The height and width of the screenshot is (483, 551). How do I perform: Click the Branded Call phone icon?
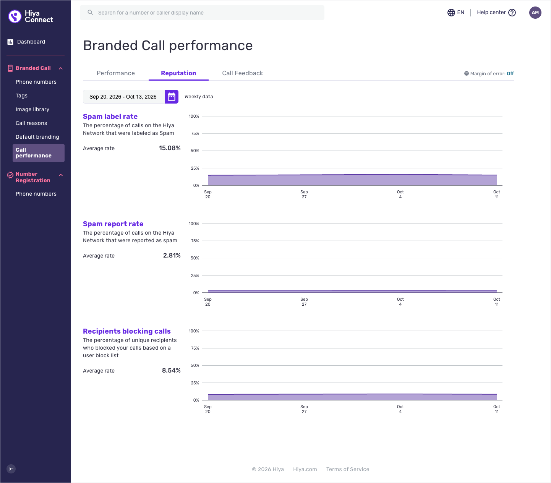tap(10, 68)
